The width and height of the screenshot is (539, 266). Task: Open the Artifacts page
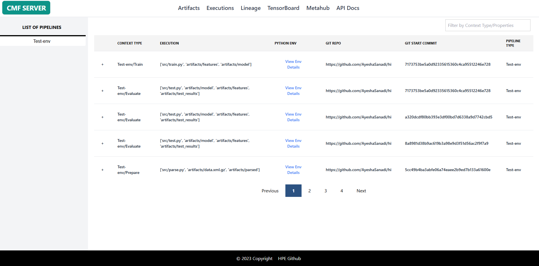(x=189, y=8)
